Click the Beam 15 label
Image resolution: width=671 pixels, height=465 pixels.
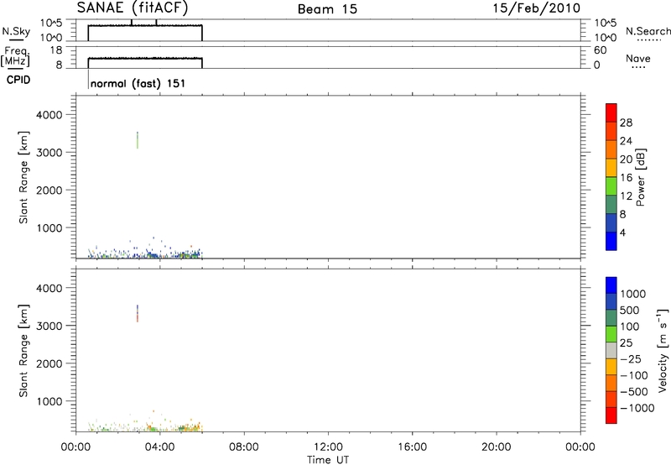point(327,9)
